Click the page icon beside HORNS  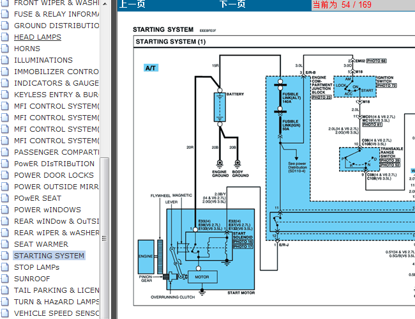(4, 49)
